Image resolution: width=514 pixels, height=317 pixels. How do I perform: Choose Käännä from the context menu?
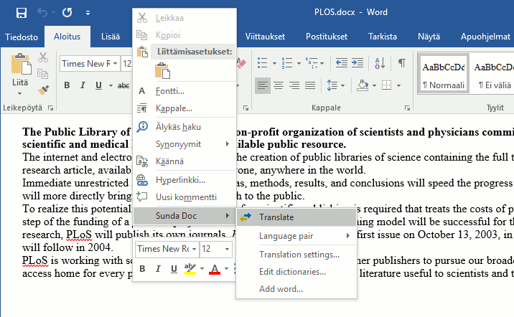pyautogui.click(x=184, y=161)
